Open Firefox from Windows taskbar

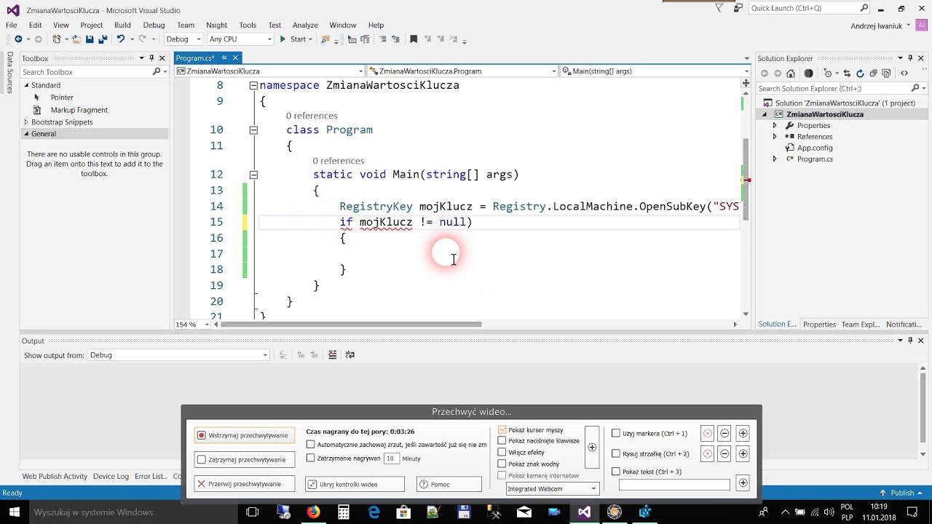tap(313, 512)
